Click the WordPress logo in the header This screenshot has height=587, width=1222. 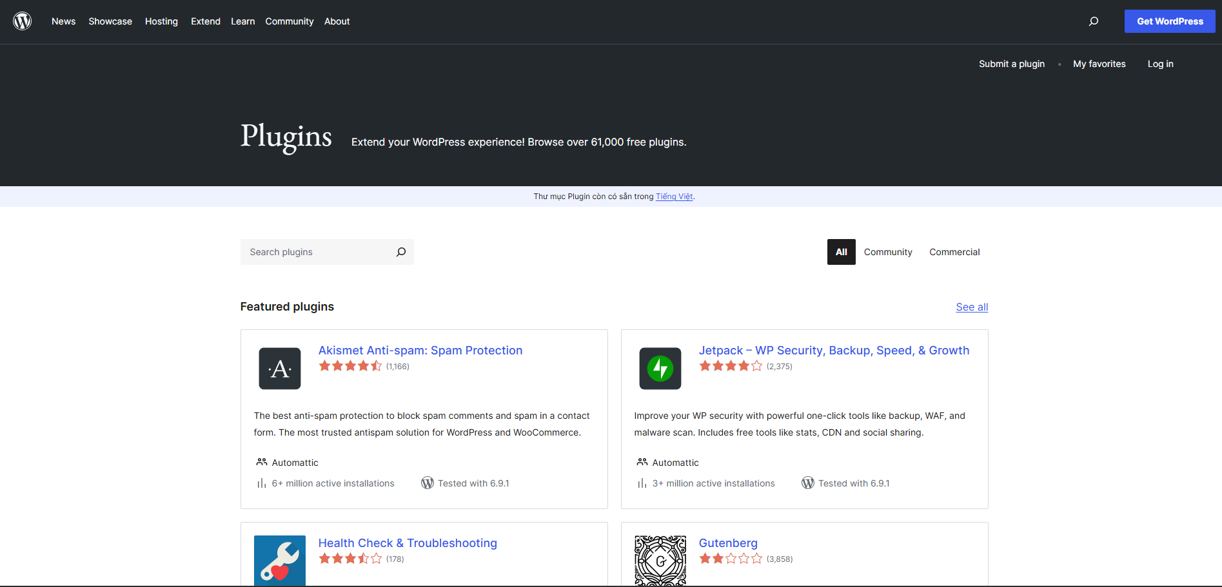coord(23,21)
